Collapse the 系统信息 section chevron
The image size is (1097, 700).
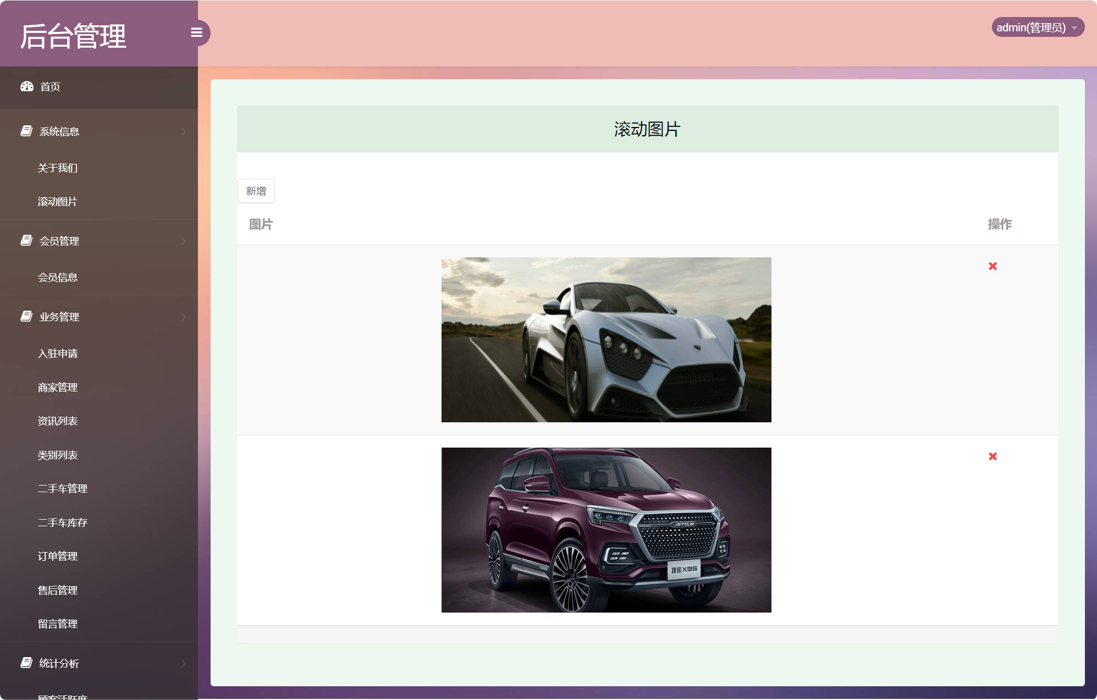click(184, 131)
